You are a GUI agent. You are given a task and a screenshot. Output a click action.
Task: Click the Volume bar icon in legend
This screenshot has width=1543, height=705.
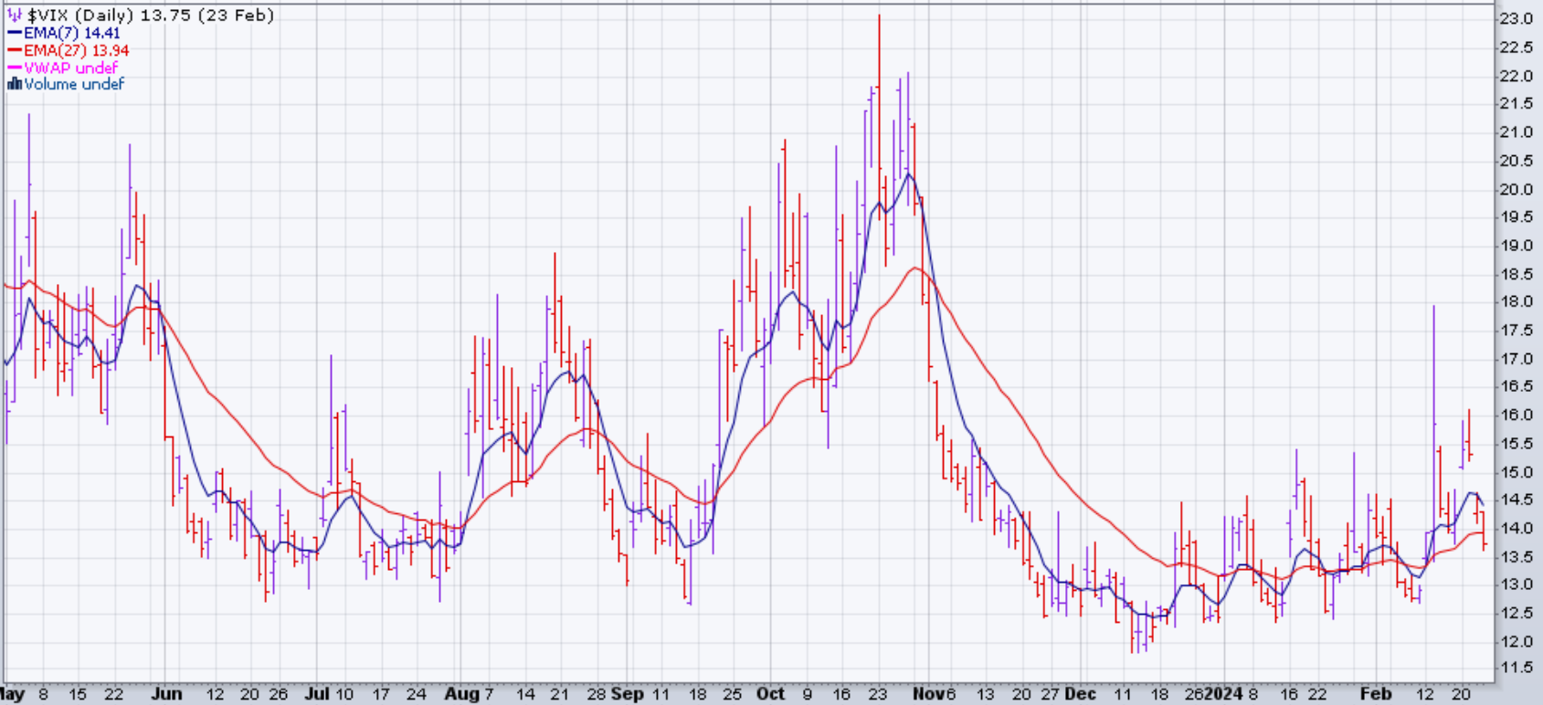(15, 84)
